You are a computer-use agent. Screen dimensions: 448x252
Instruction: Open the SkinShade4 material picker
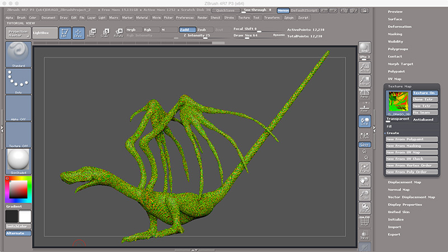[x=18, y=161]
